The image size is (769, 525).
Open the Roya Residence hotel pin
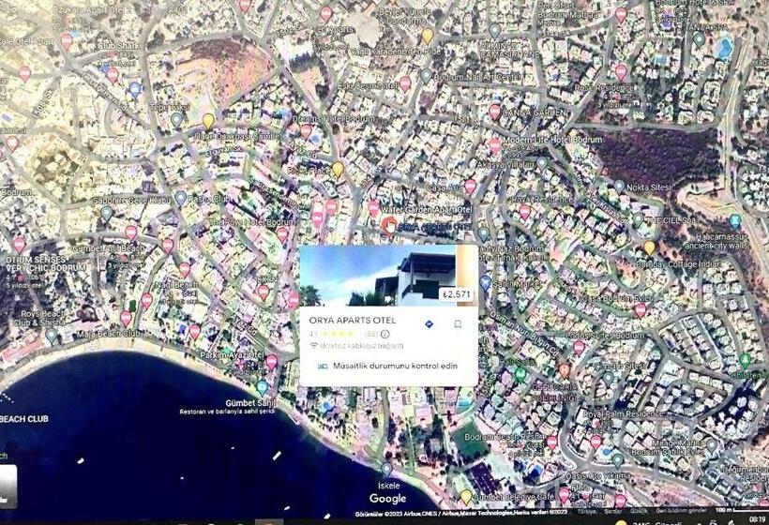[525, 212]
